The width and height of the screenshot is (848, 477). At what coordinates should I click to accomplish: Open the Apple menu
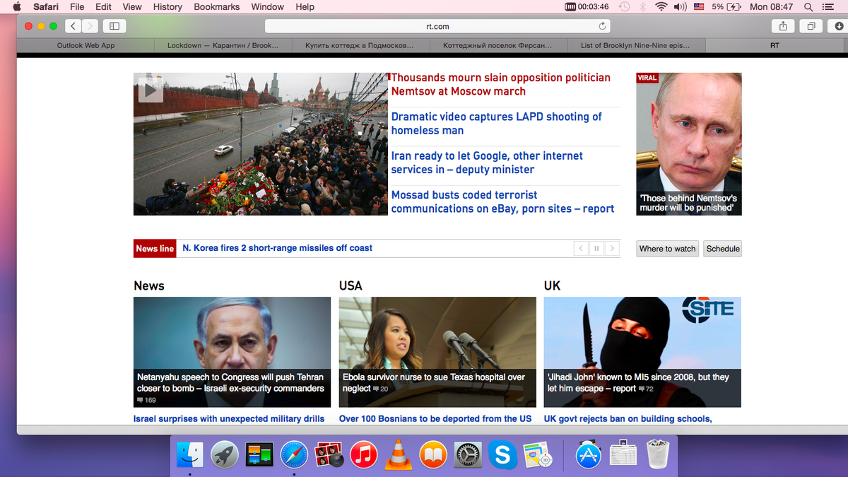point(17,7)
